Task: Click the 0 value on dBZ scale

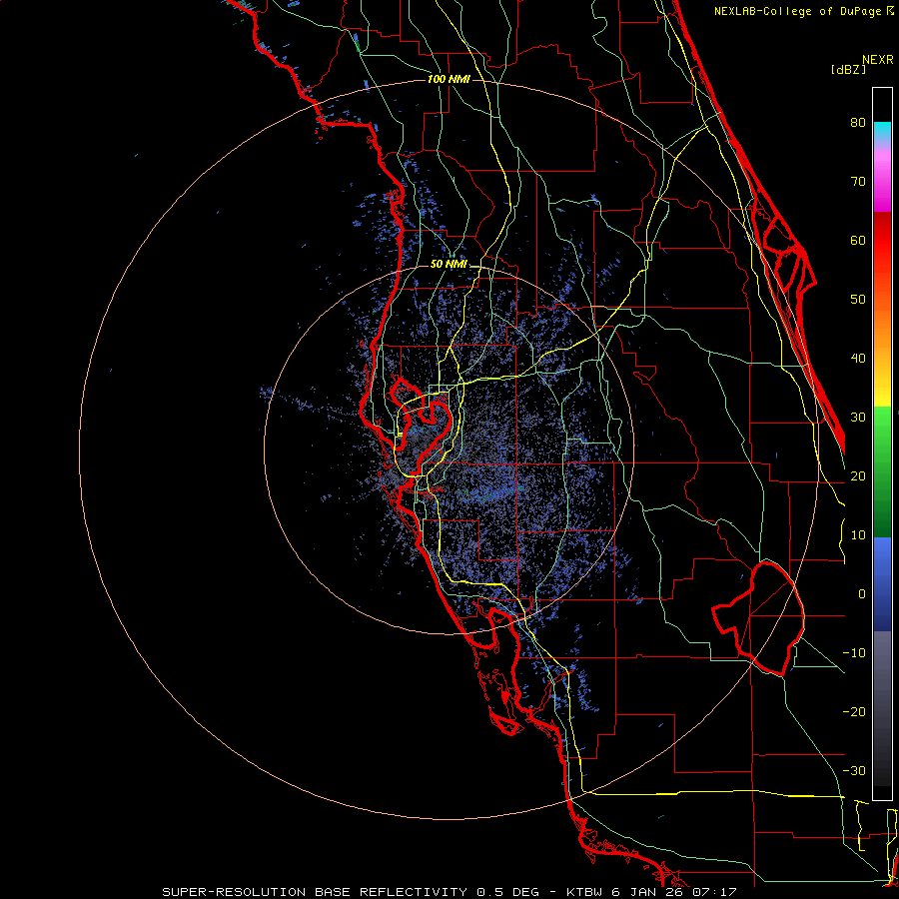Action: (x=862, y=594)
